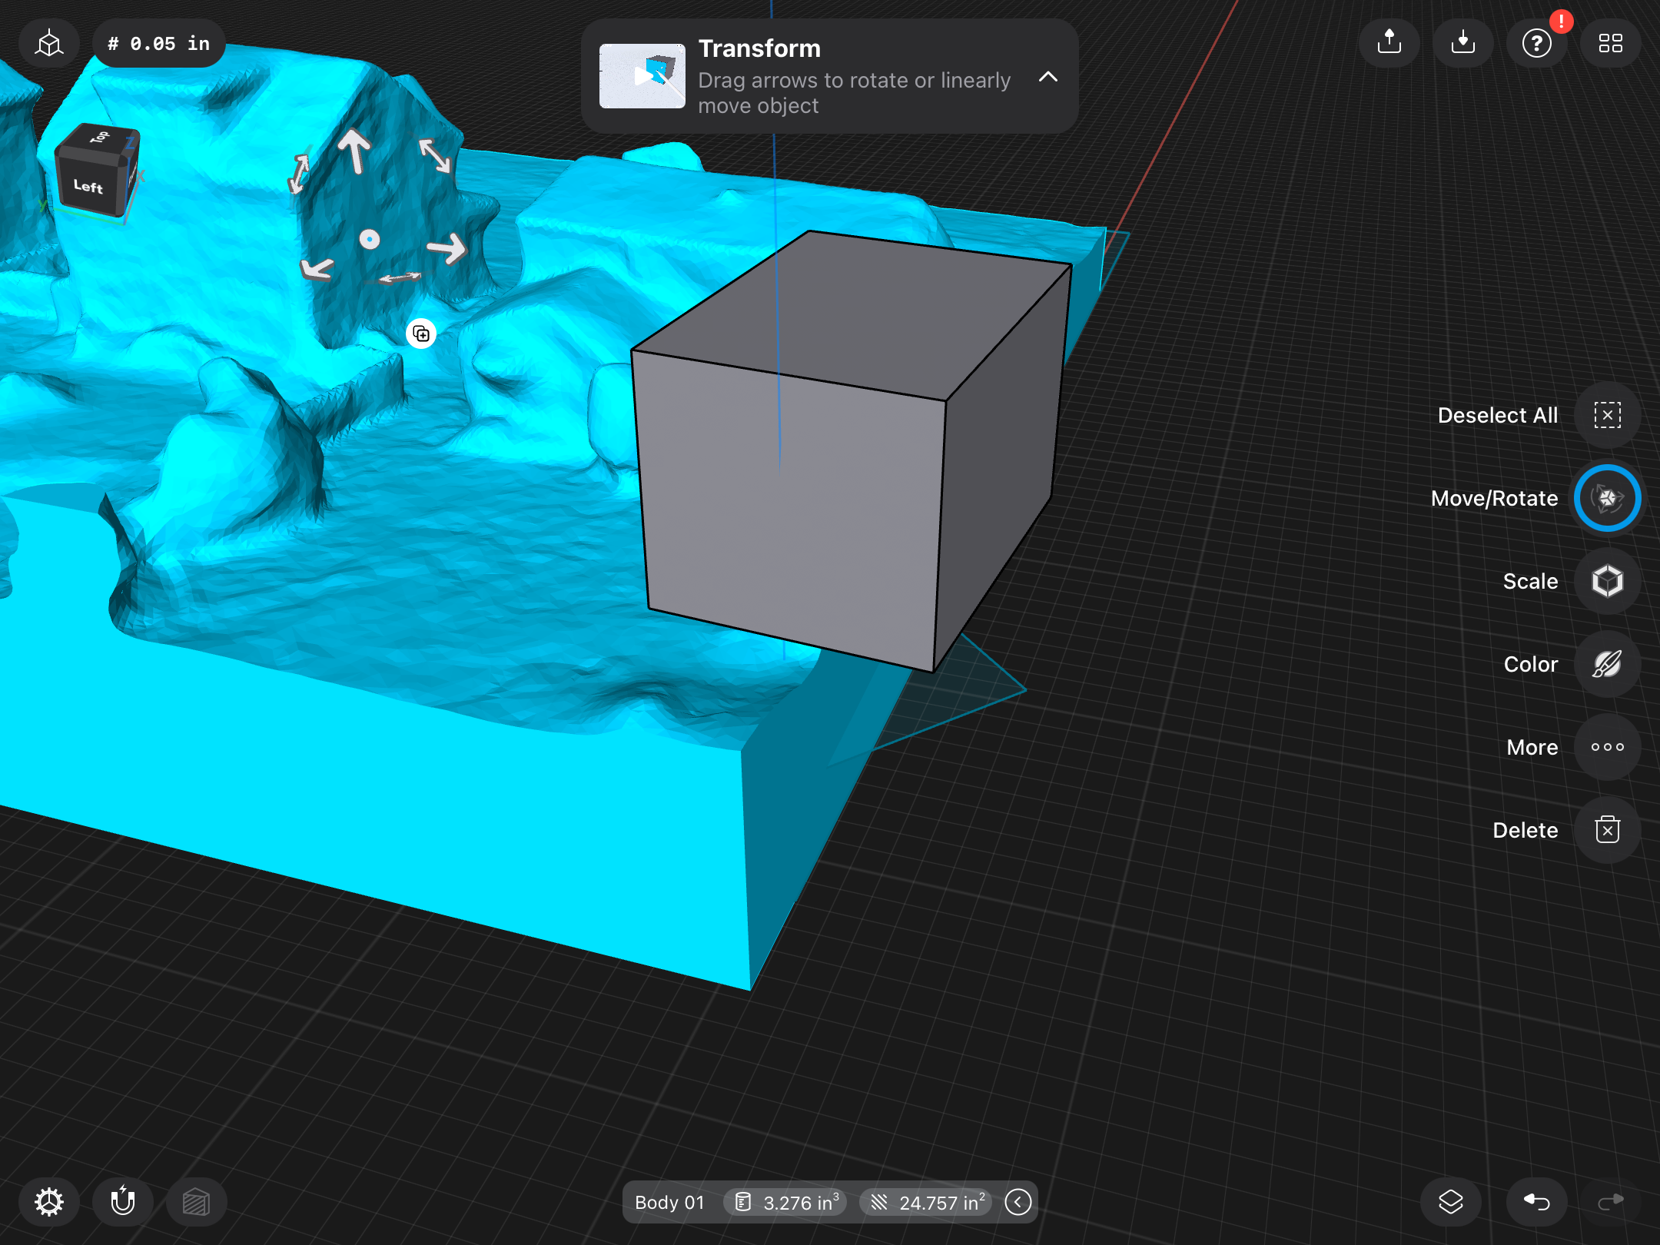Click the Scale label
This screenshot has height=1245, width=1660.
pyautogui.click(x=1530, y=581)
